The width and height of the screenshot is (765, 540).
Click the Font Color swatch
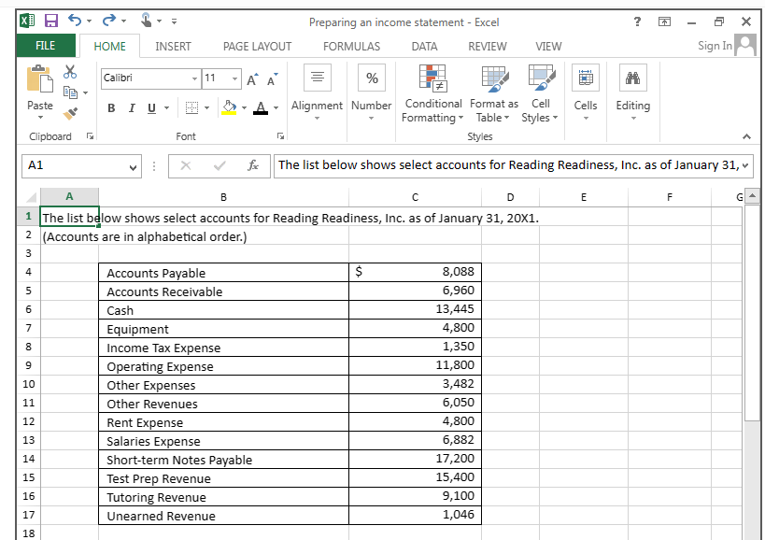click(x=260, y=107)
